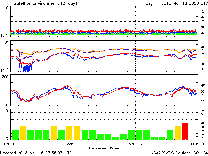Click the "Mar 16" date axis label

point(10,144)
